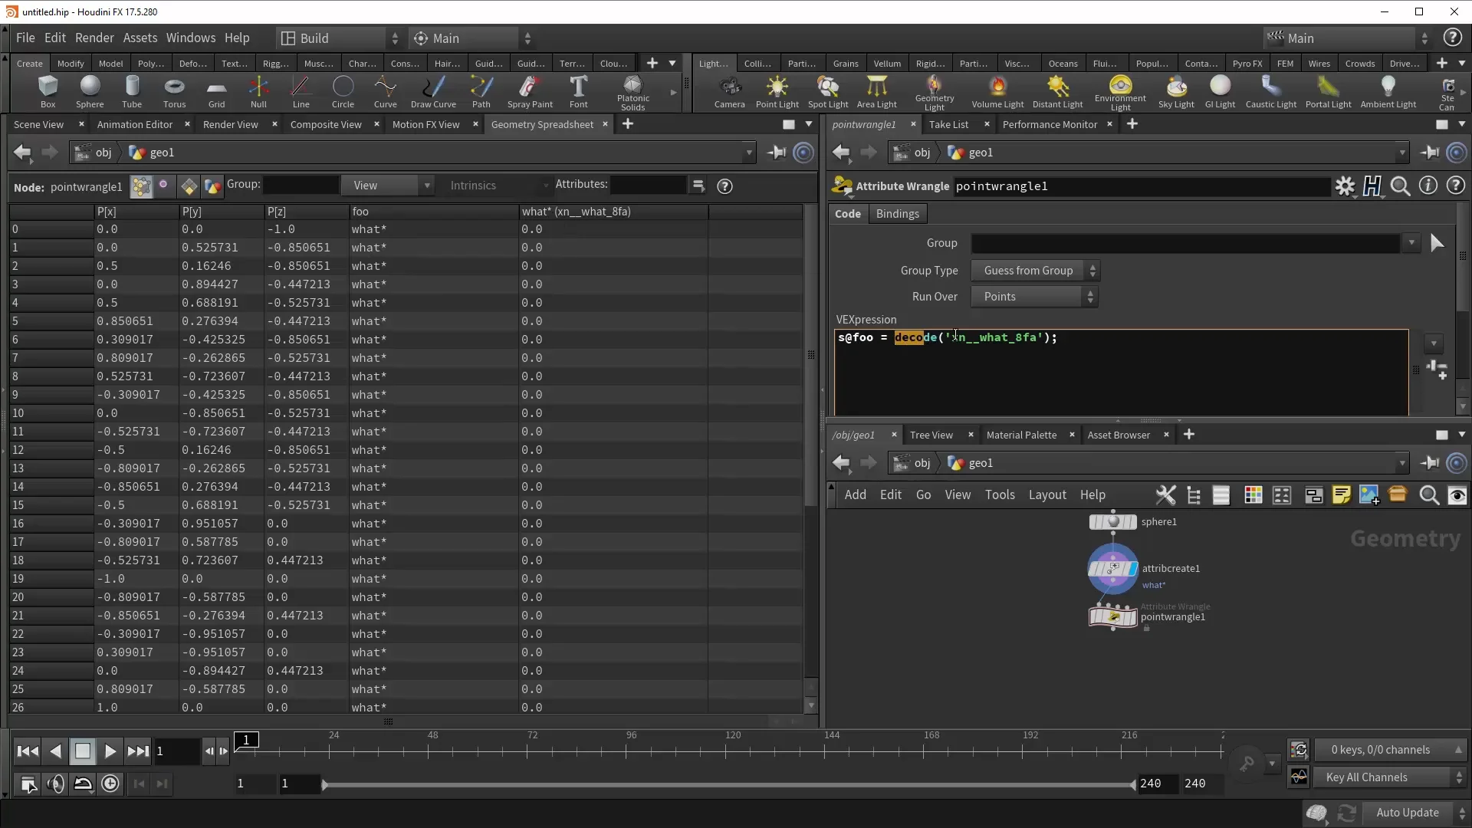Toggle the audio speaker button on the playbar
This screenshot has width=1472, height=828.
[55, 784]
